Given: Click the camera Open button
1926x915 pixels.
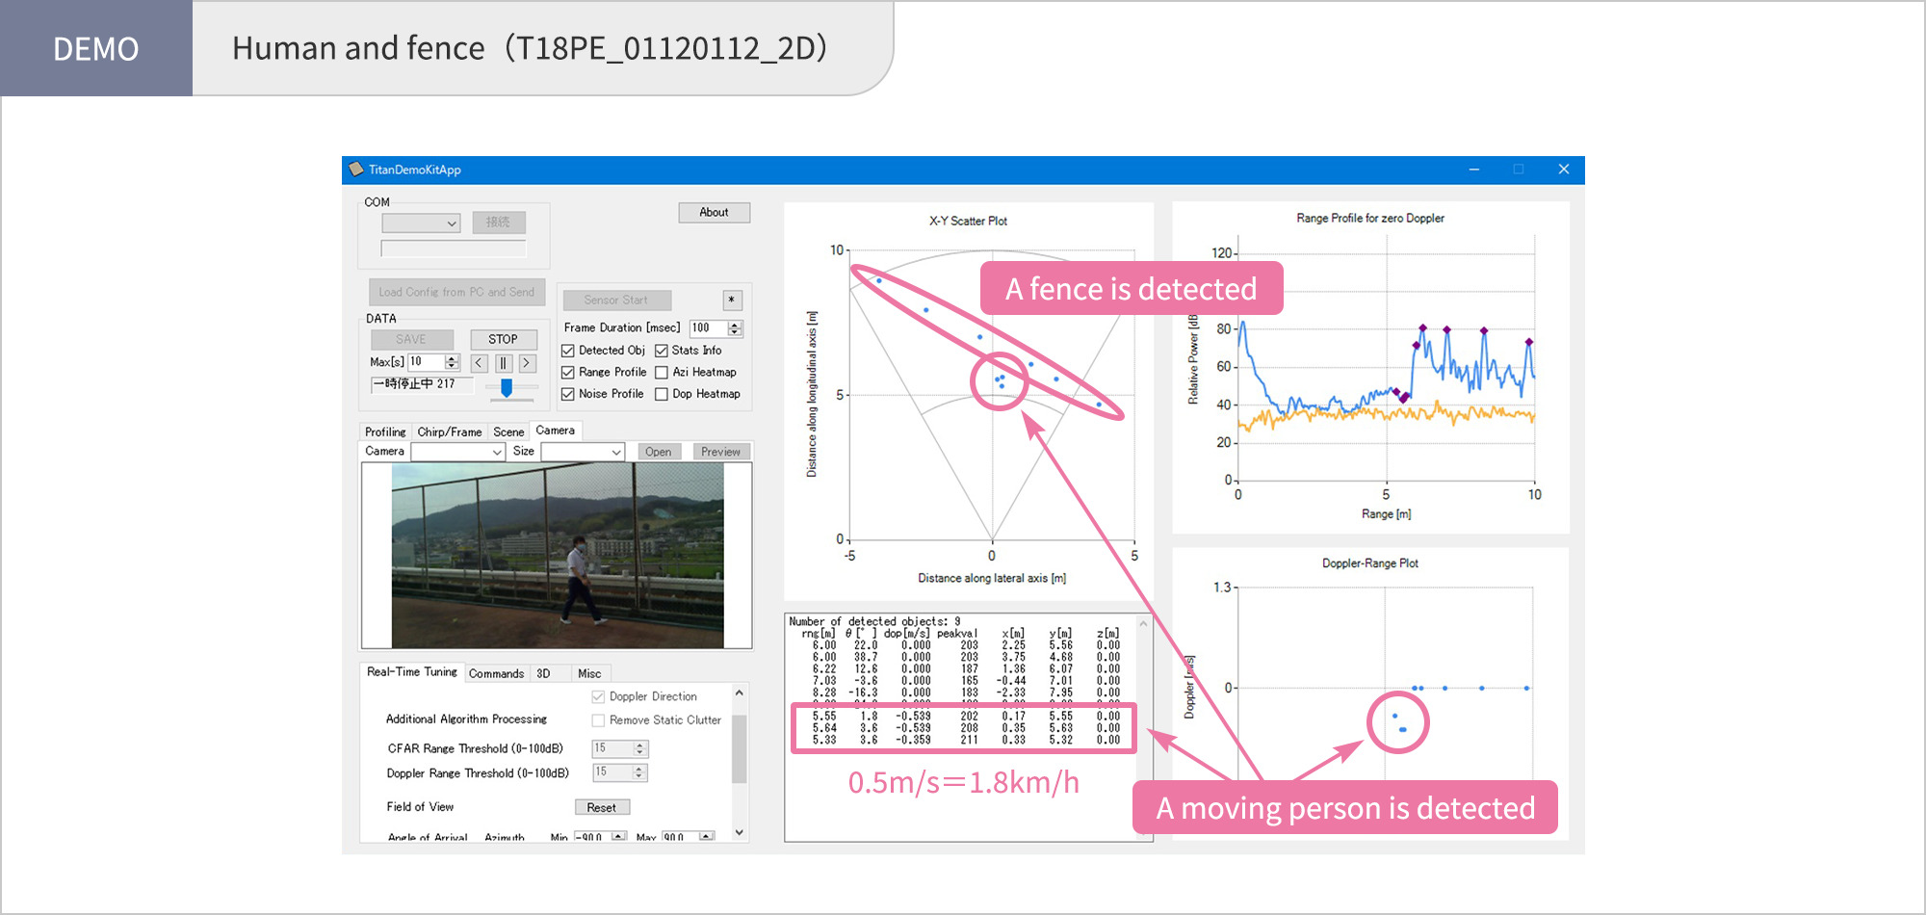Looking at the screenshot, I should coord(659,452).
